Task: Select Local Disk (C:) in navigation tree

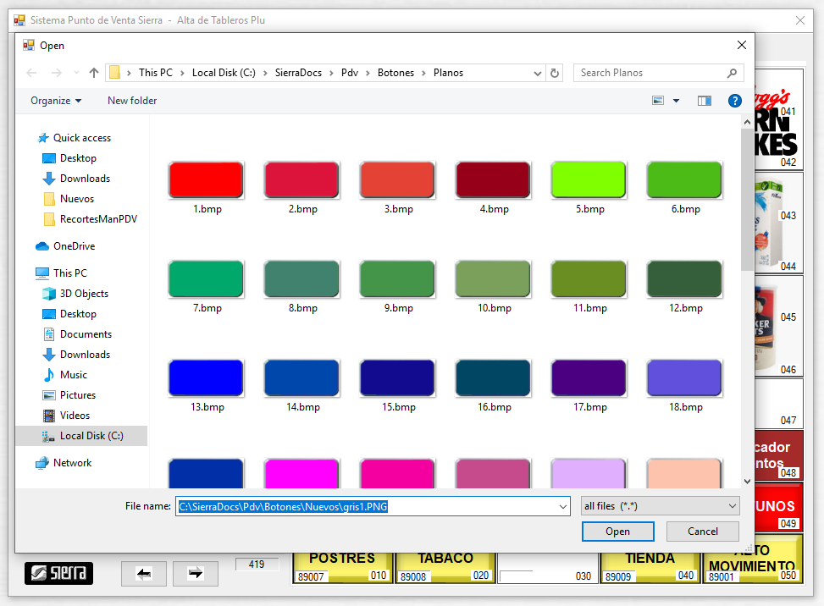Action: coord(91,436)
